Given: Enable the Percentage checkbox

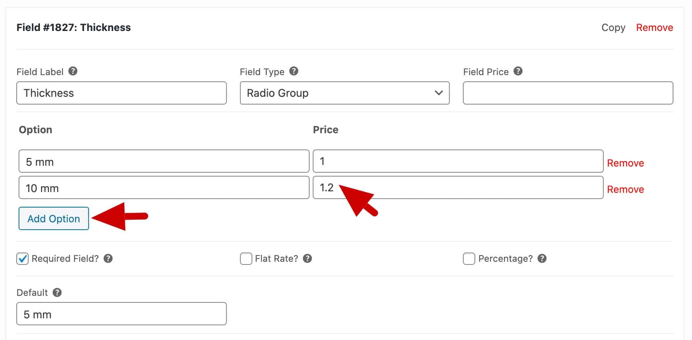Looking at the screenshot, I should click(469, 259).
